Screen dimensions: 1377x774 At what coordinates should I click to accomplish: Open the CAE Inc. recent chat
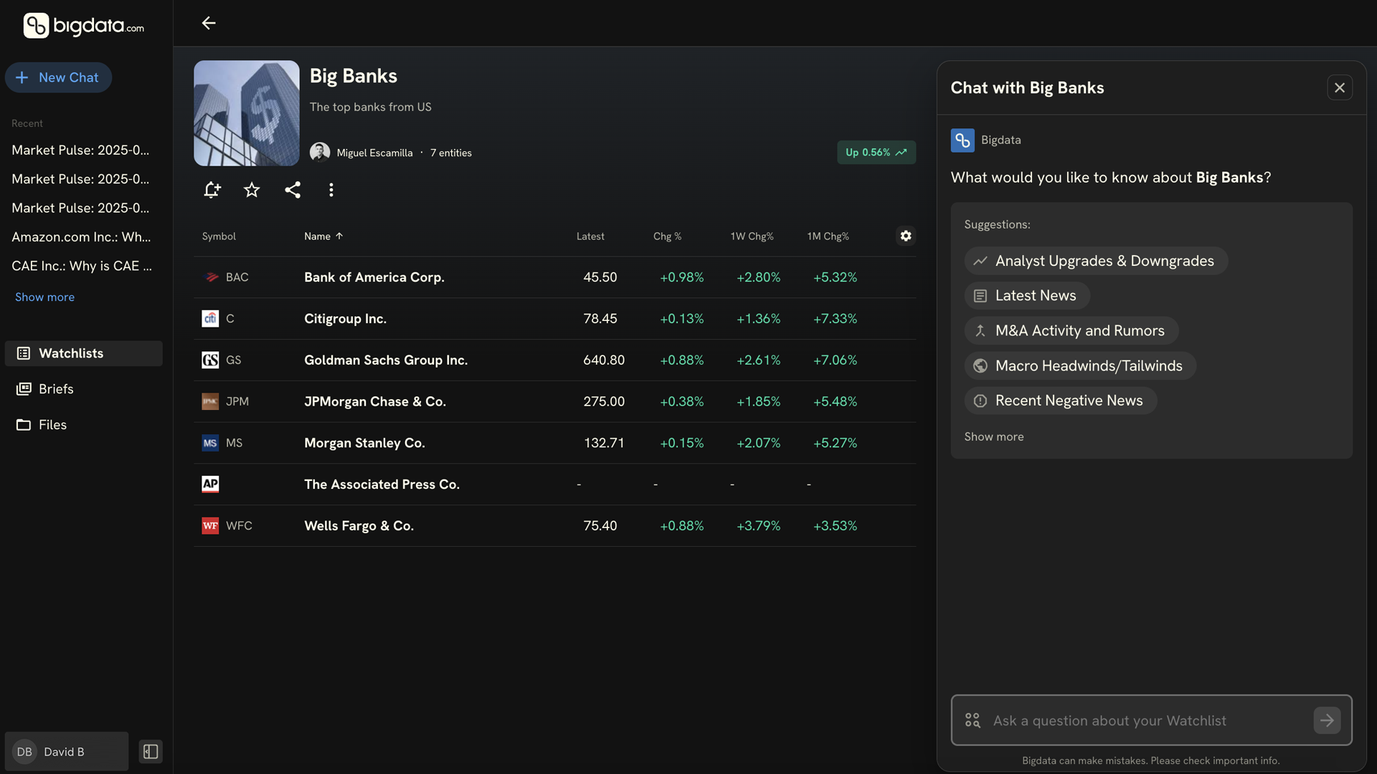pyautogui.click(x=82, y=266)
